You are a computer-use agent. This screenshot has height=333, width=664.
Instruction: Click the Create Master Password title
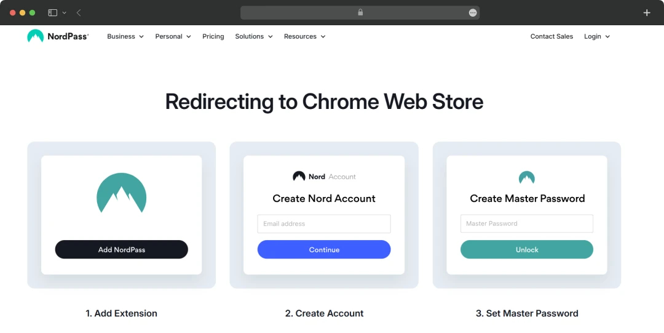click(528, 199)
